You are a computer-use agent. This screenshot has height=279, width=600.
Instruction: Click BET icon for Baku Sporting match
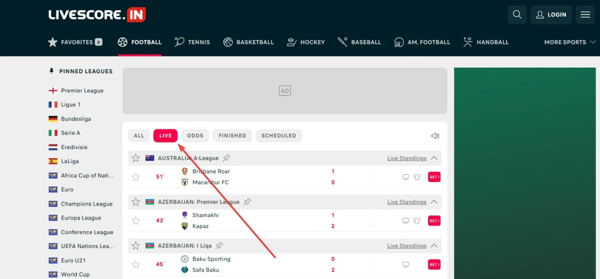click(434, 264)
